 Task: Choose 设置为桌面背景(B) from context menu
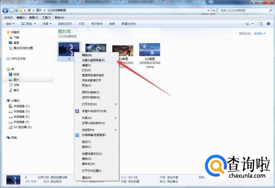96,60
